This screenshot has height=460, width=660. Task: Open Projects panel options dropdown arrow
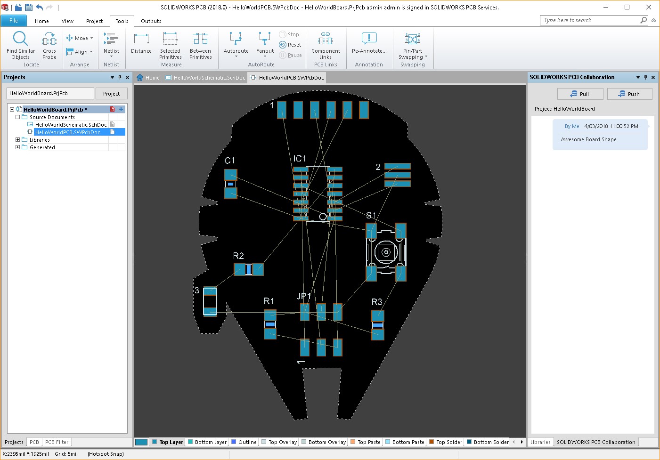point(112,77)
